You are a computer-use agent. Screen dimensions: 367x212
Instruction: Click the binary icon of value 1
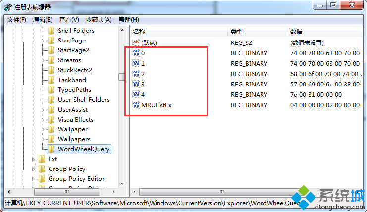pos(136,63)
